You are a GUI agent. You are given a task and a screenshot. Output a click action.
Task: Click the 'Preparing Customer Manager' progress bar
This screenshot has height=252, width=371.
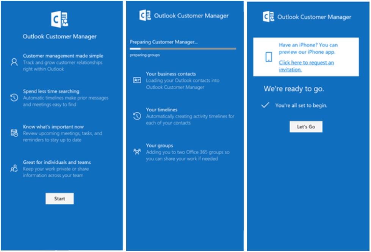(183, 49)
